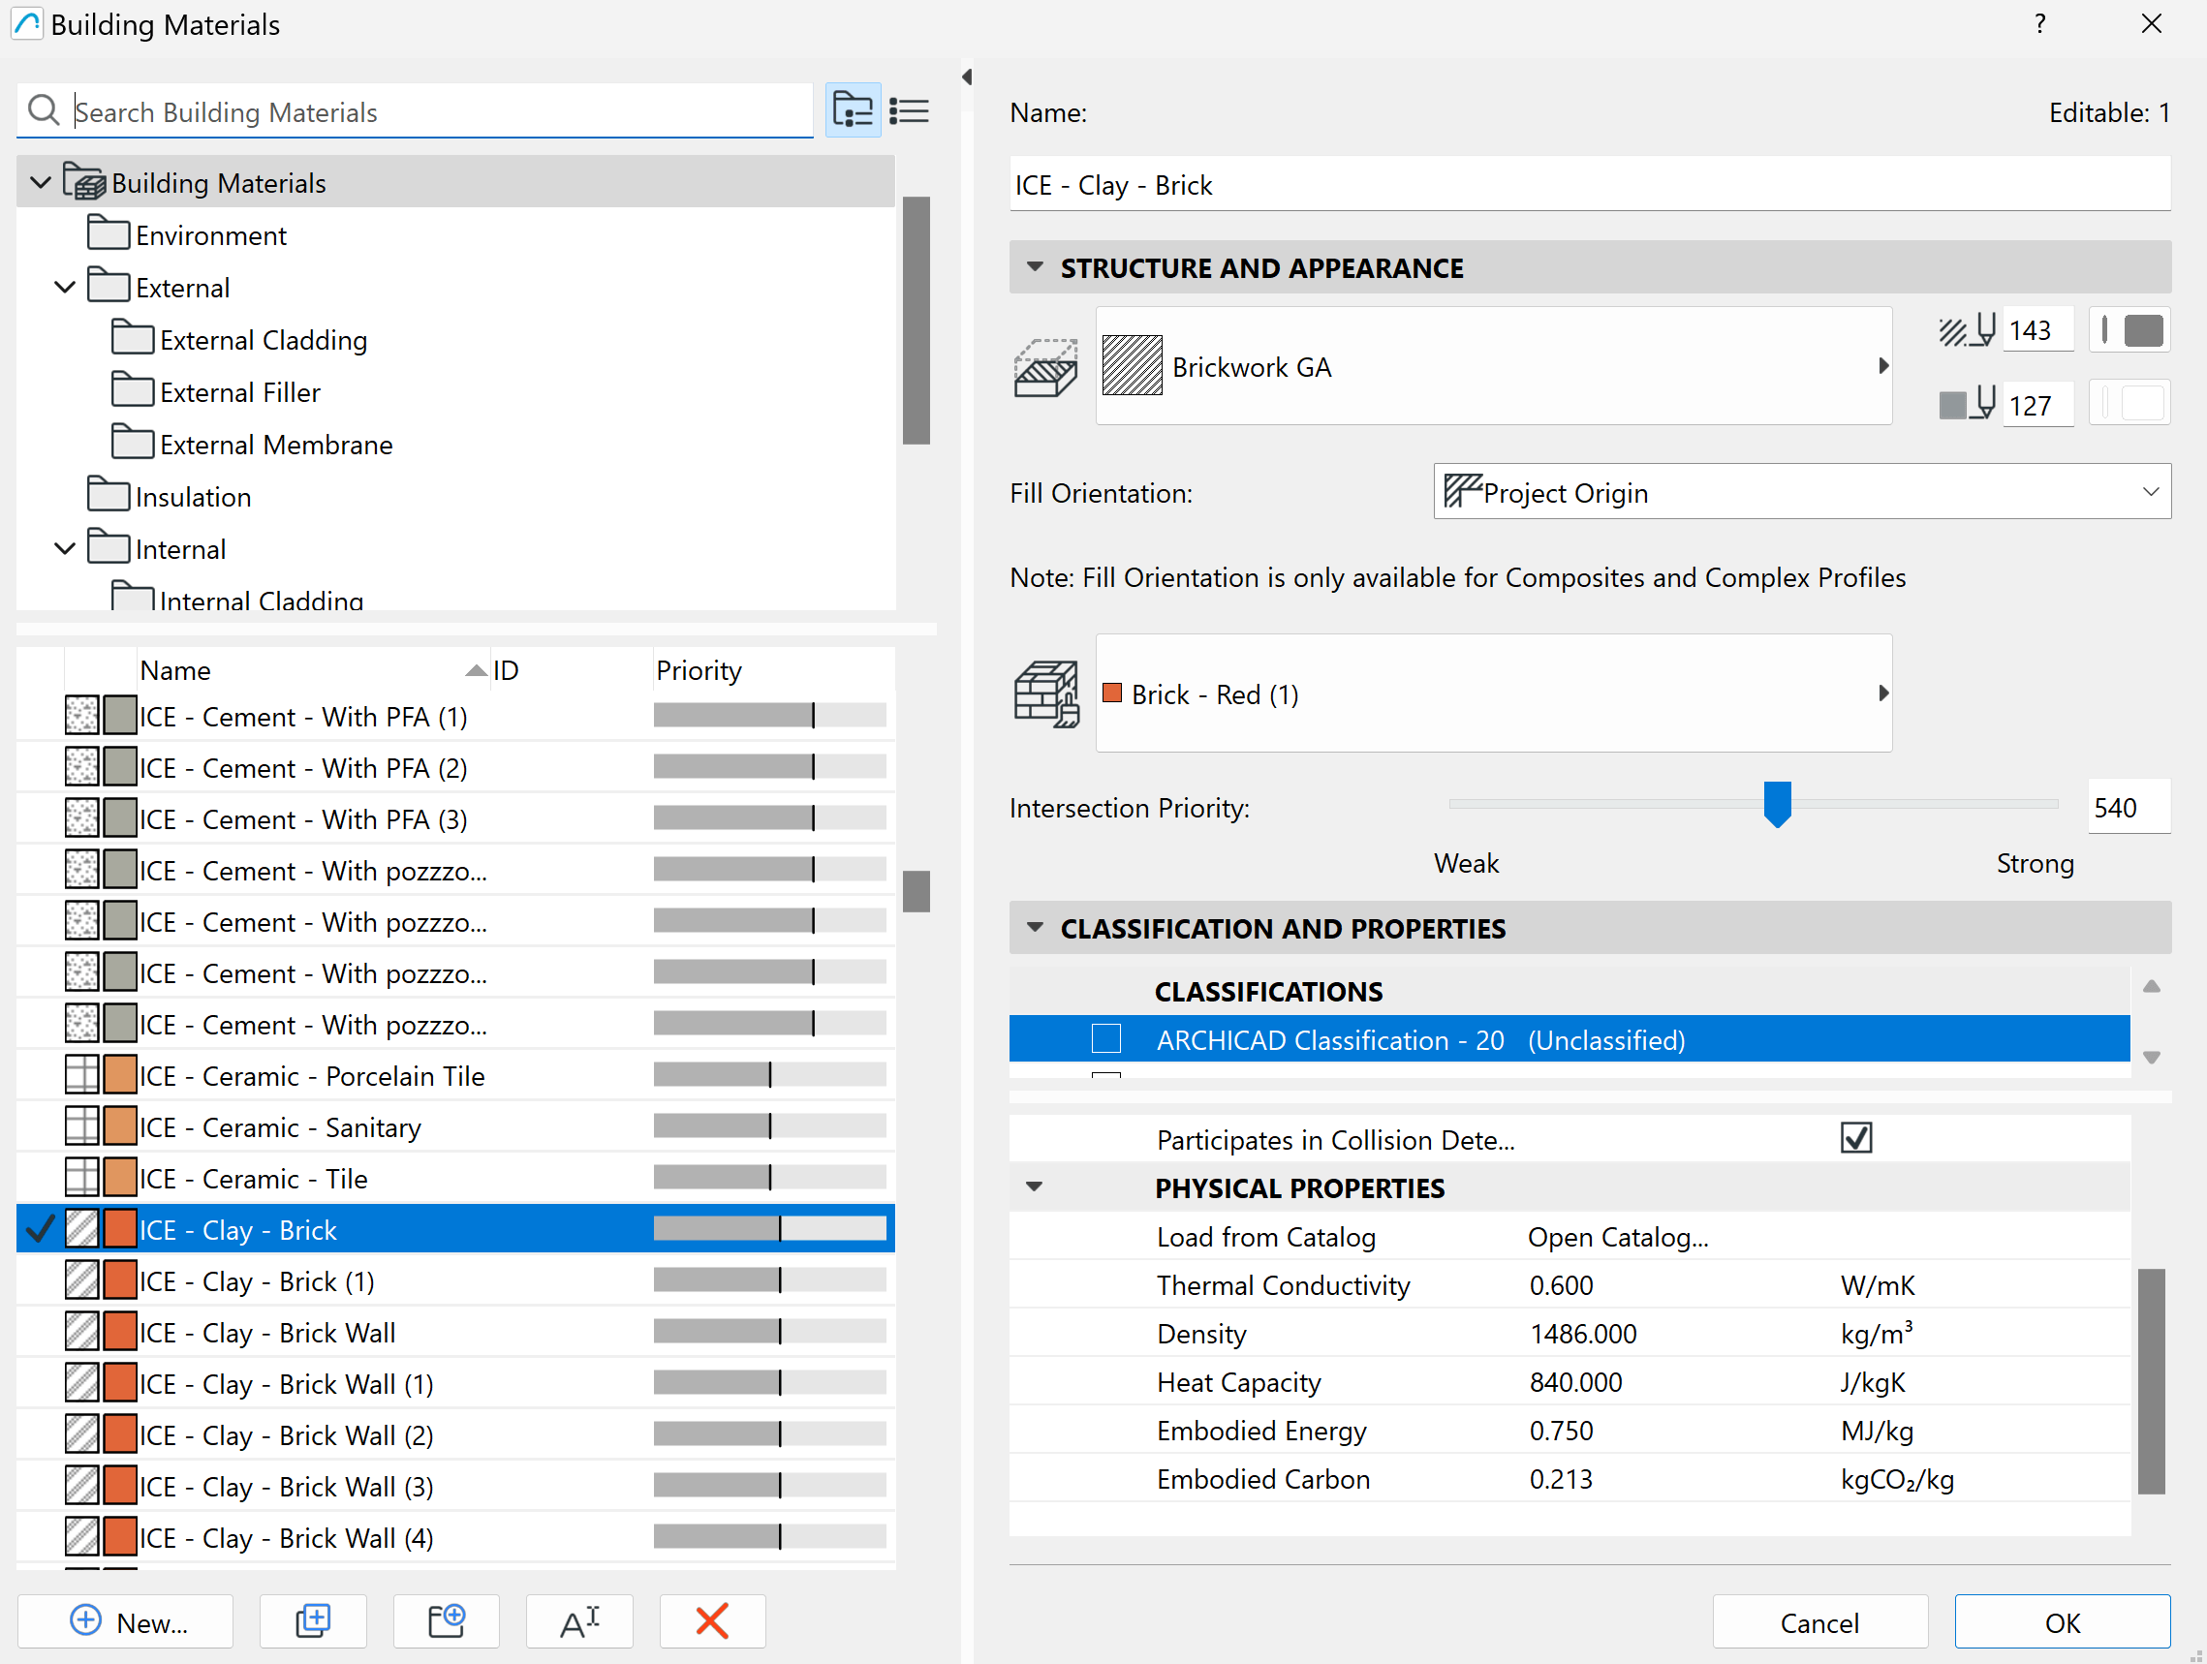Click the red delete X button
The height and width of the screenshot is (1664, 2207).
tap(711, 1621)
